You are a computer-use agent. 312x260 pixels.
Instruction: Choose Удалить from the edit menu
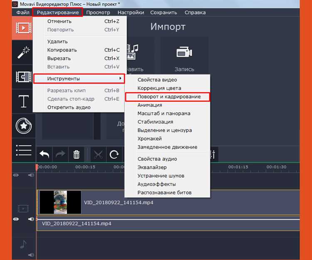(79, 42)
